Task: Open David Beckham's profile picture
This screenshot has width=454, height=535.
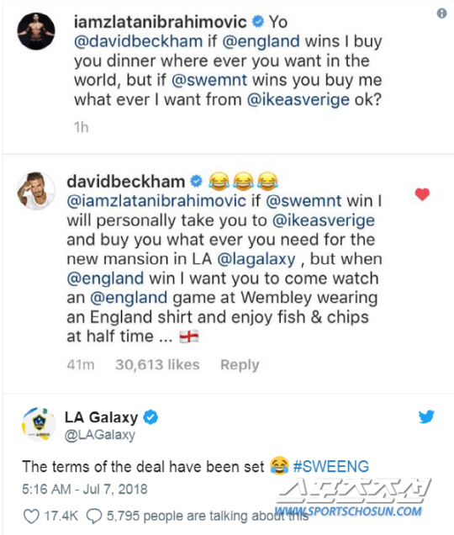Action: pyautogui.click(x=36, y=191)
